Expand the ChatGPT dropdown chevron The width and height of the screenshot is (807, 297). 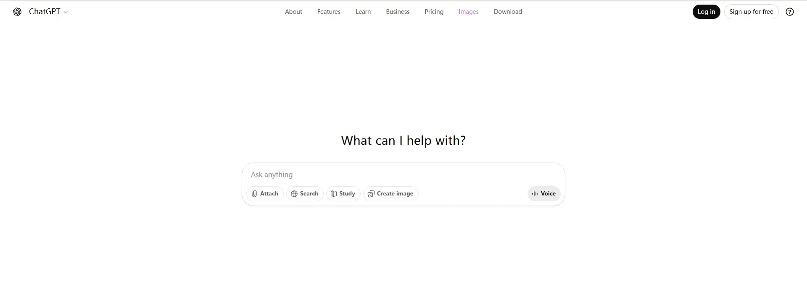tap(66, 12)
